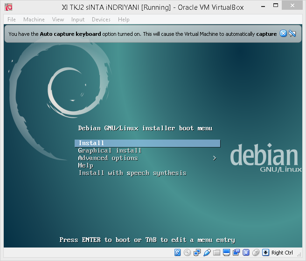Click the Right Ctrl host key label
306x261 pixels.
coord(282,253)
